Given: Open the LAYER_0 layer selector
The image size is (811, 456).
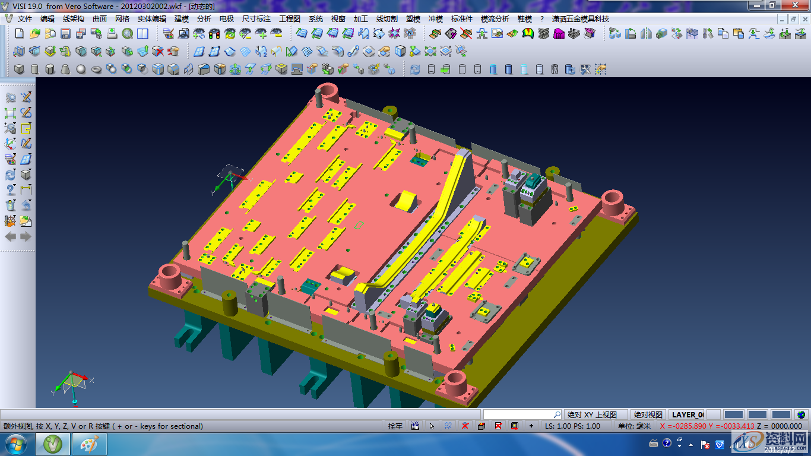Looking at the screenshot, I should coord(688,414).
